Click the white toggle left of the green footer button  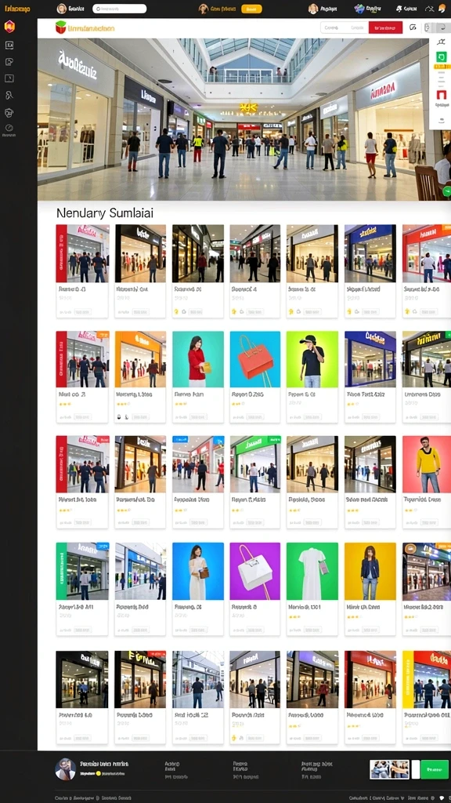[416, 769]
